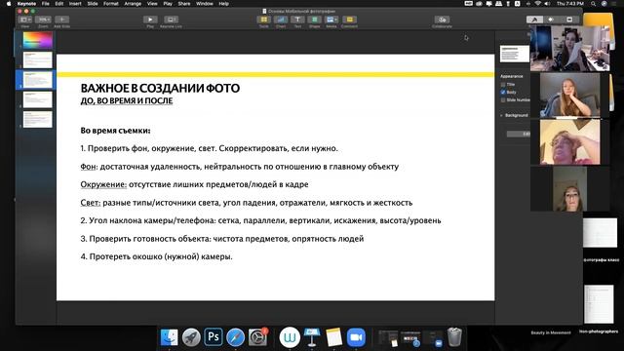Expand the Background section disclosure triangle

pos(501,115)
